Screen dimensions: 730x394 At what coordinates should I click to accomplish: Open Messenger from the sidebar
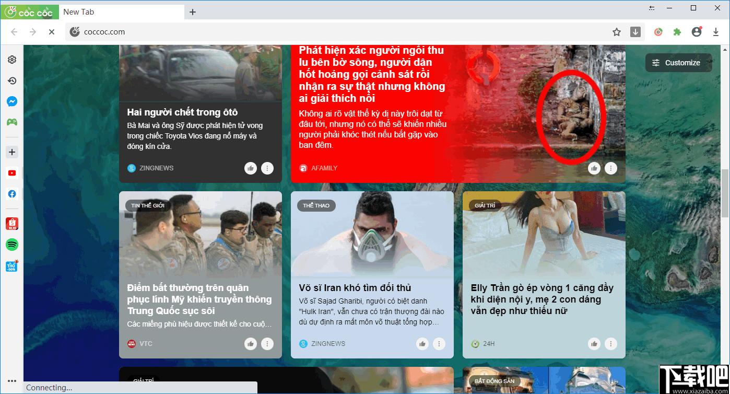click(12, 101)
